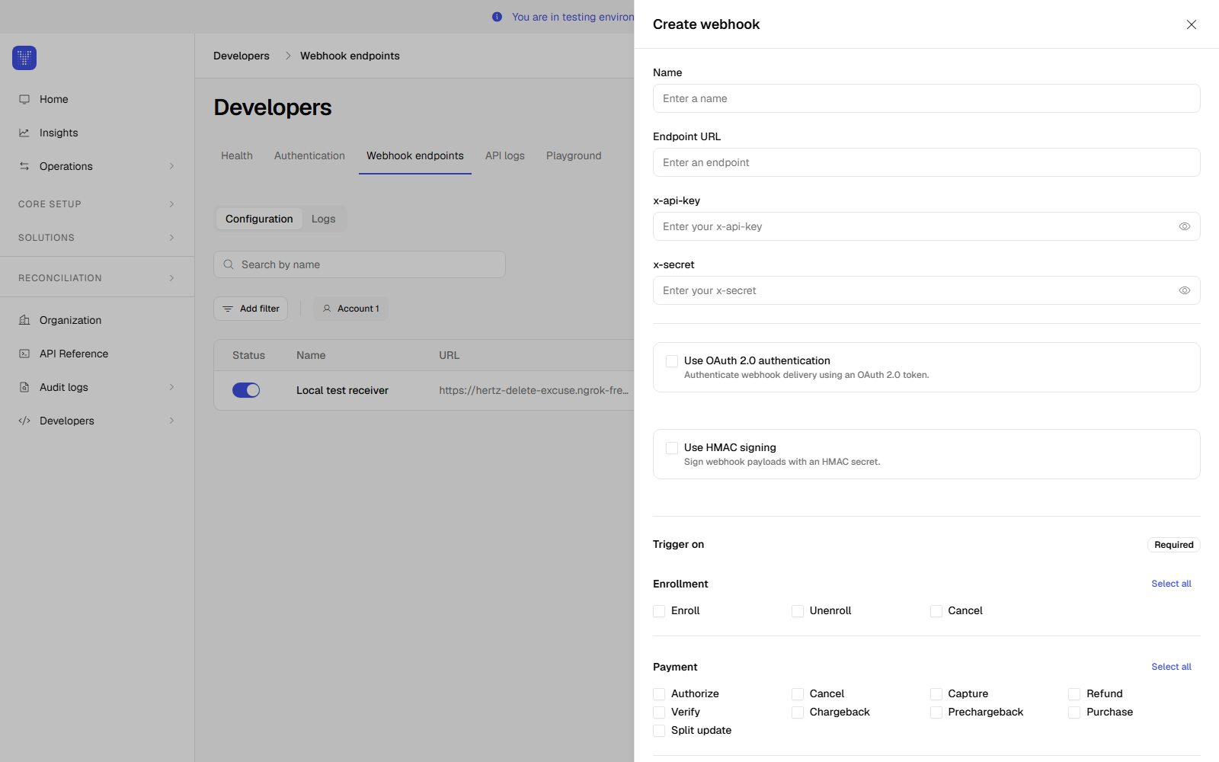1219x762 pixels.
Task: Click the Developers code icon
Action: click(24, 421)
